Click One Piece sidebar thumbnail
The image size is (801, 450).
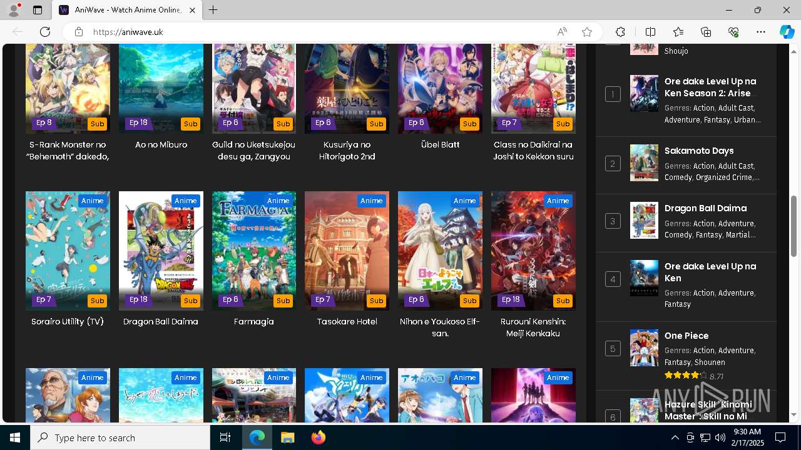(x=644, y=348)
